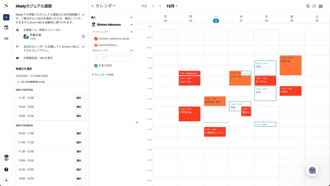Click Shintaro Nakamura avatar in calendar list
The width and height of the screenshot is (330, 186).
(94, 25)
